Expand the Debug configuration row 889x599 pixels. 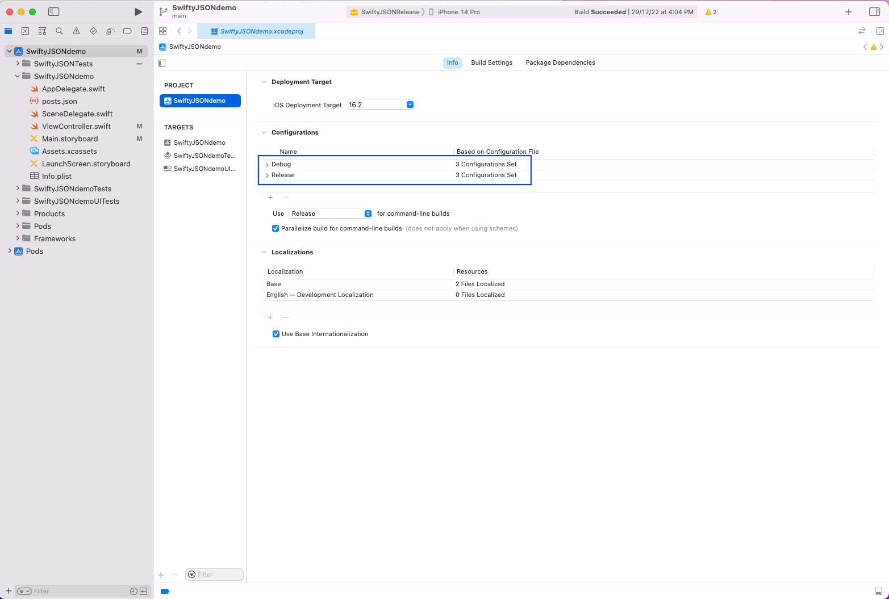click(x=267, y=165)
